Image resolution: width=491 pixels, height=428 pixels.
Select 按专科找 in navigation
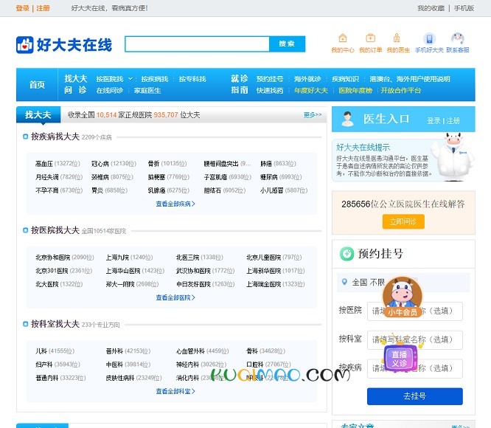point(192,79)
